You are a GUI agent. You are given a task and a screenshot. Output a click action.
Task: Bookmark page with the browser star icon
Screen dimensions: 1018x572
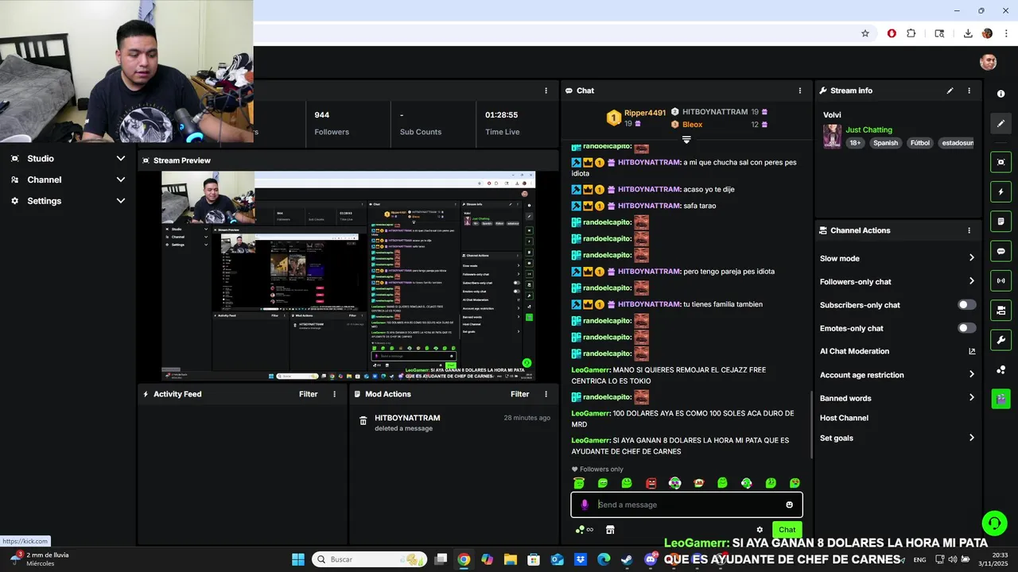(865, 33)
